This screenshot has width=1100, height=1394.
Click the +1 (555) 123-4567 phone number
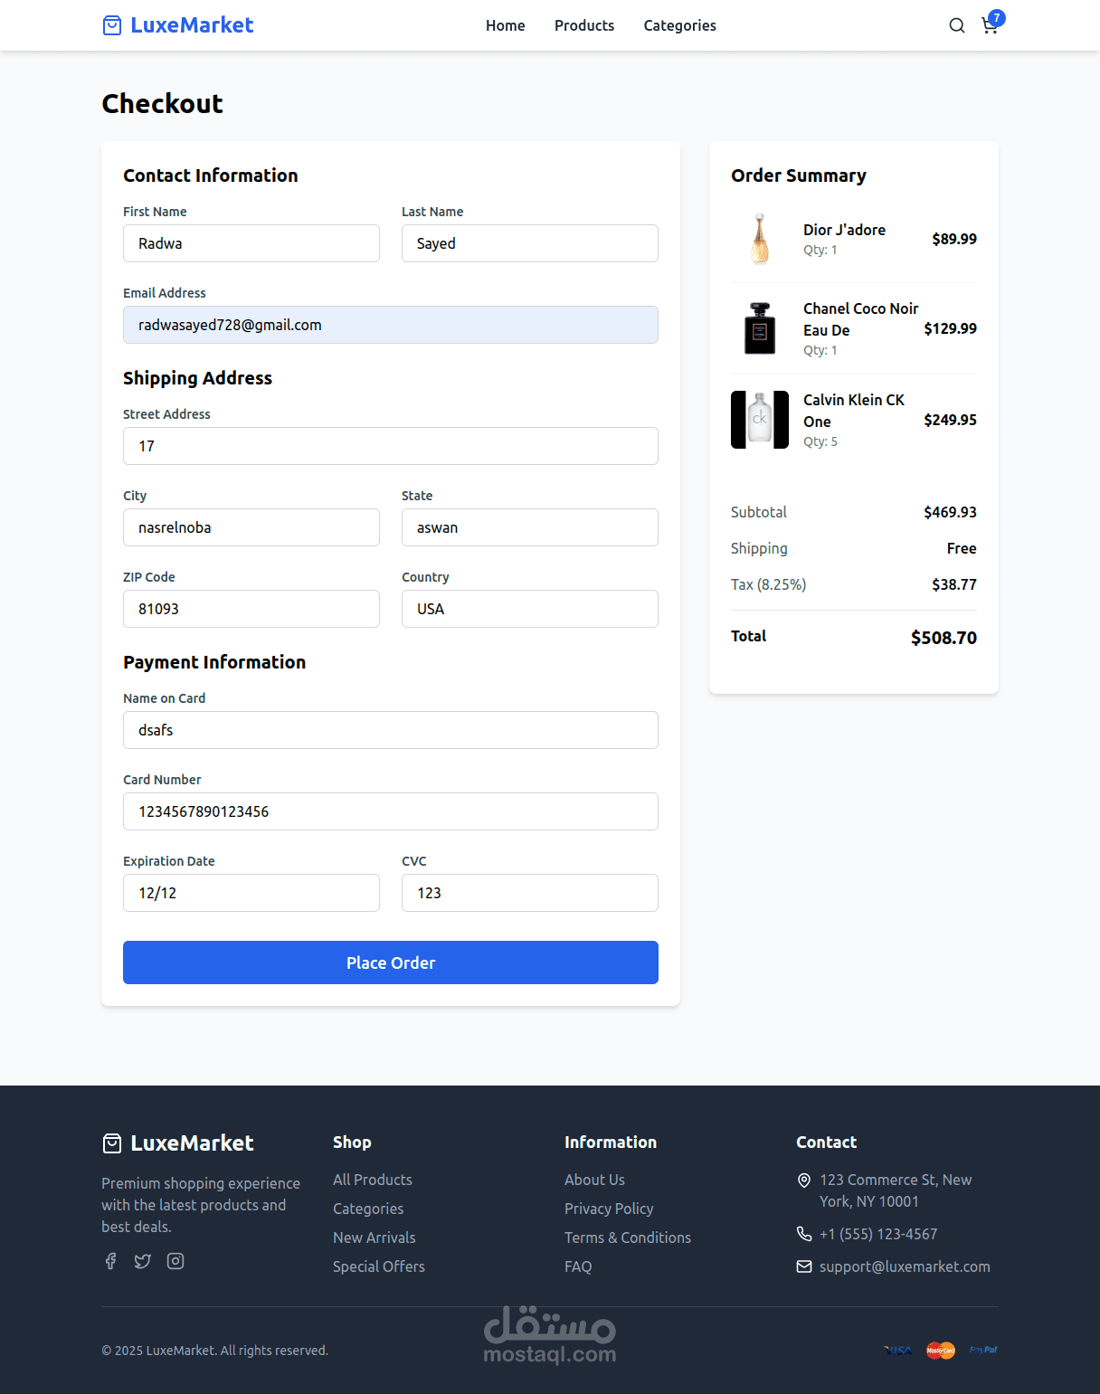[x=878, y=1234]
